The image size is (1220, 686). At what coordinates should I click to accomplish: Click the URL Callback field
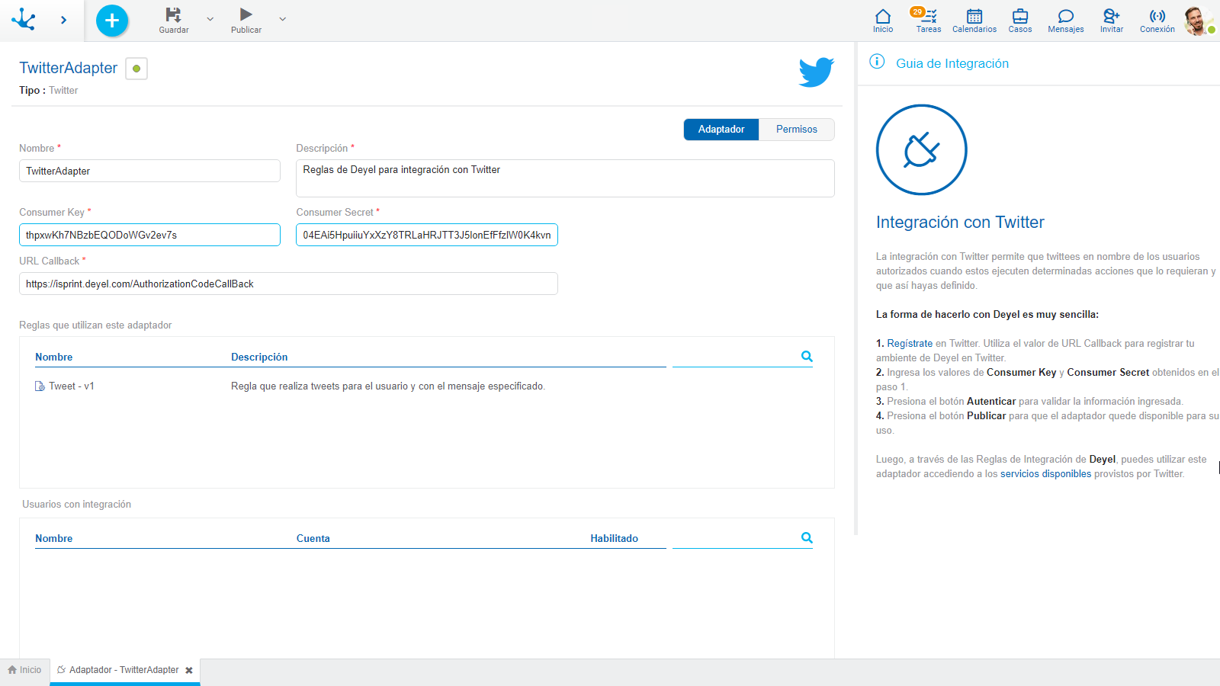pyautogui.click(x=288, y=284)
